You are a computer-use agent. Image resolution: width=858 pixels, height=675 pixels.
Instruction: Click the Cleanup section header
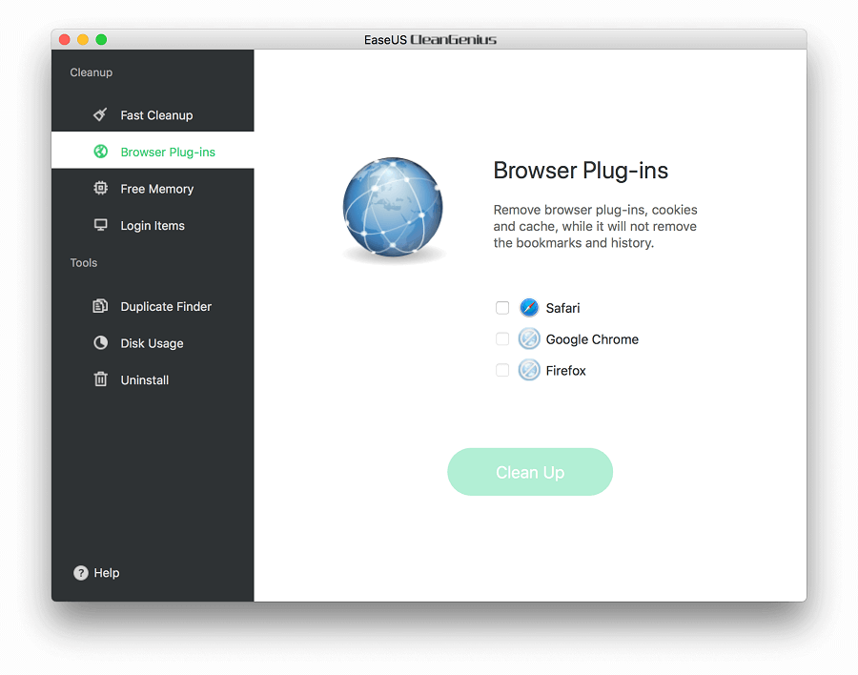pos(91,72)
